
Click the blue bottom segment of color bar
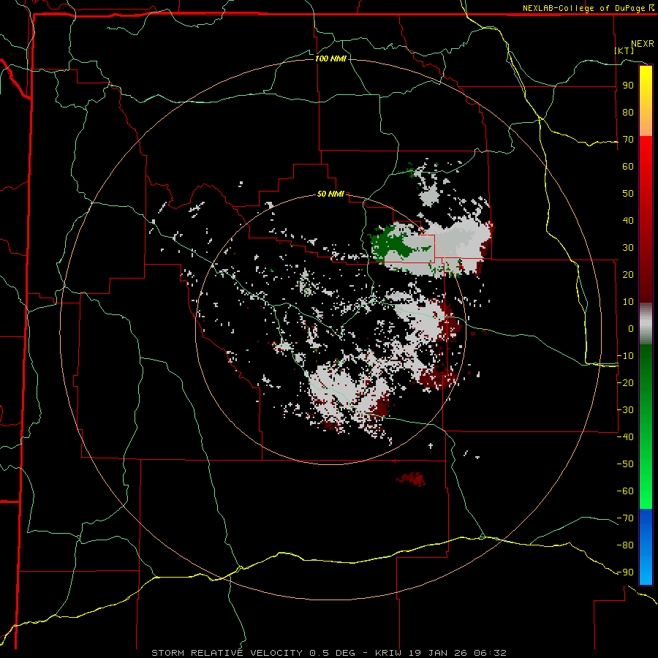click(646, 546)
